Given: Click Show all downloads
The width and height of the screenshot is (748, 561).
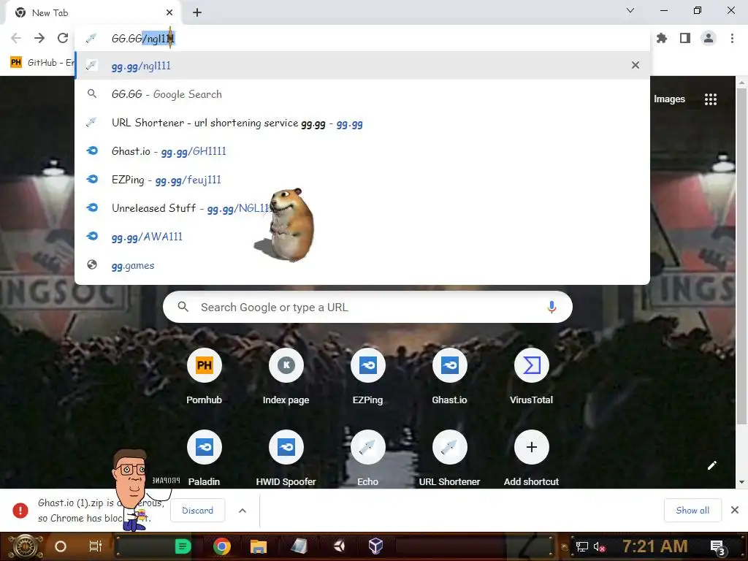Looking at the screenshot, I should pyautogui.click(x=692, y=511).
